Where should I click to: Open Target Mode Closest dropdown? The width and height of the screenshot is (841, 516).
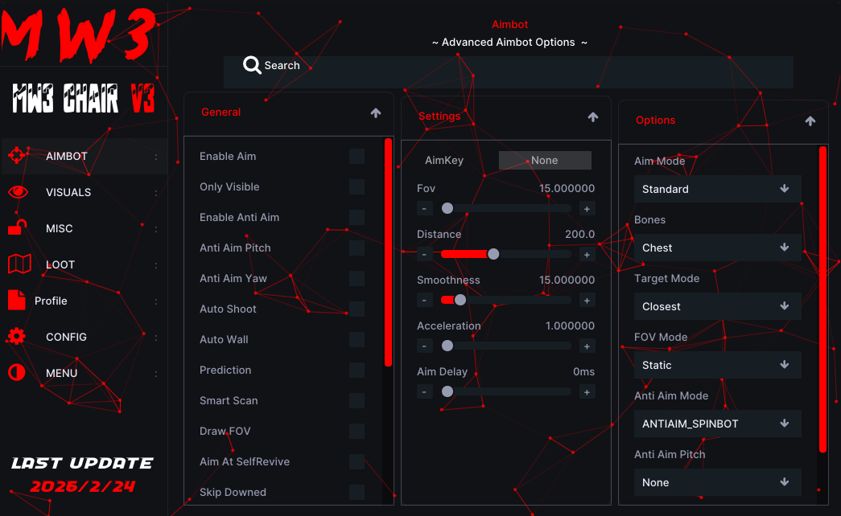(718, 306)
